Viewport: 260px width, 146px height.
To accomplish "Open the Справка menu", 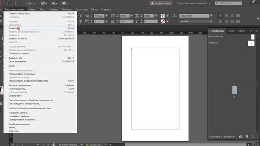I will (x=106, y=9).
